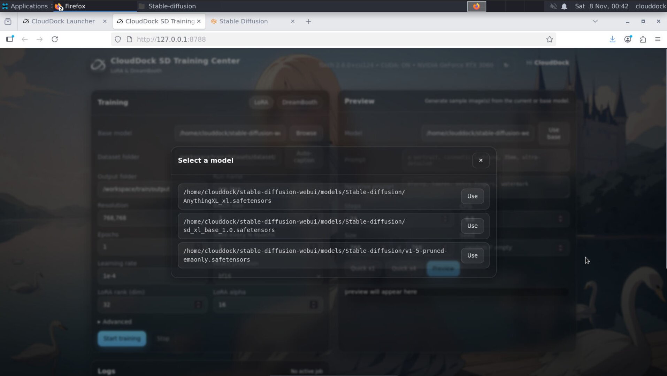Bookmark the page using the star icon
Image resolution: width=667 pixels, height=376 pixels.
pyautogui.click(x=550, y=39)
